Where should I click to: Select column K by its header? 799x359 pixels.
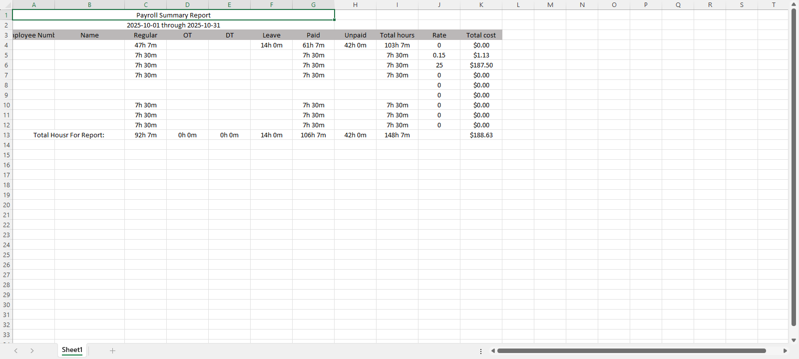point(481,4)
